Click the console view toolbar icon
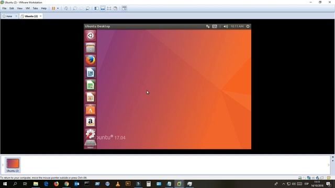Image resolution: width=335 pixels, height=188 pixels. click(x=125, y=8)
